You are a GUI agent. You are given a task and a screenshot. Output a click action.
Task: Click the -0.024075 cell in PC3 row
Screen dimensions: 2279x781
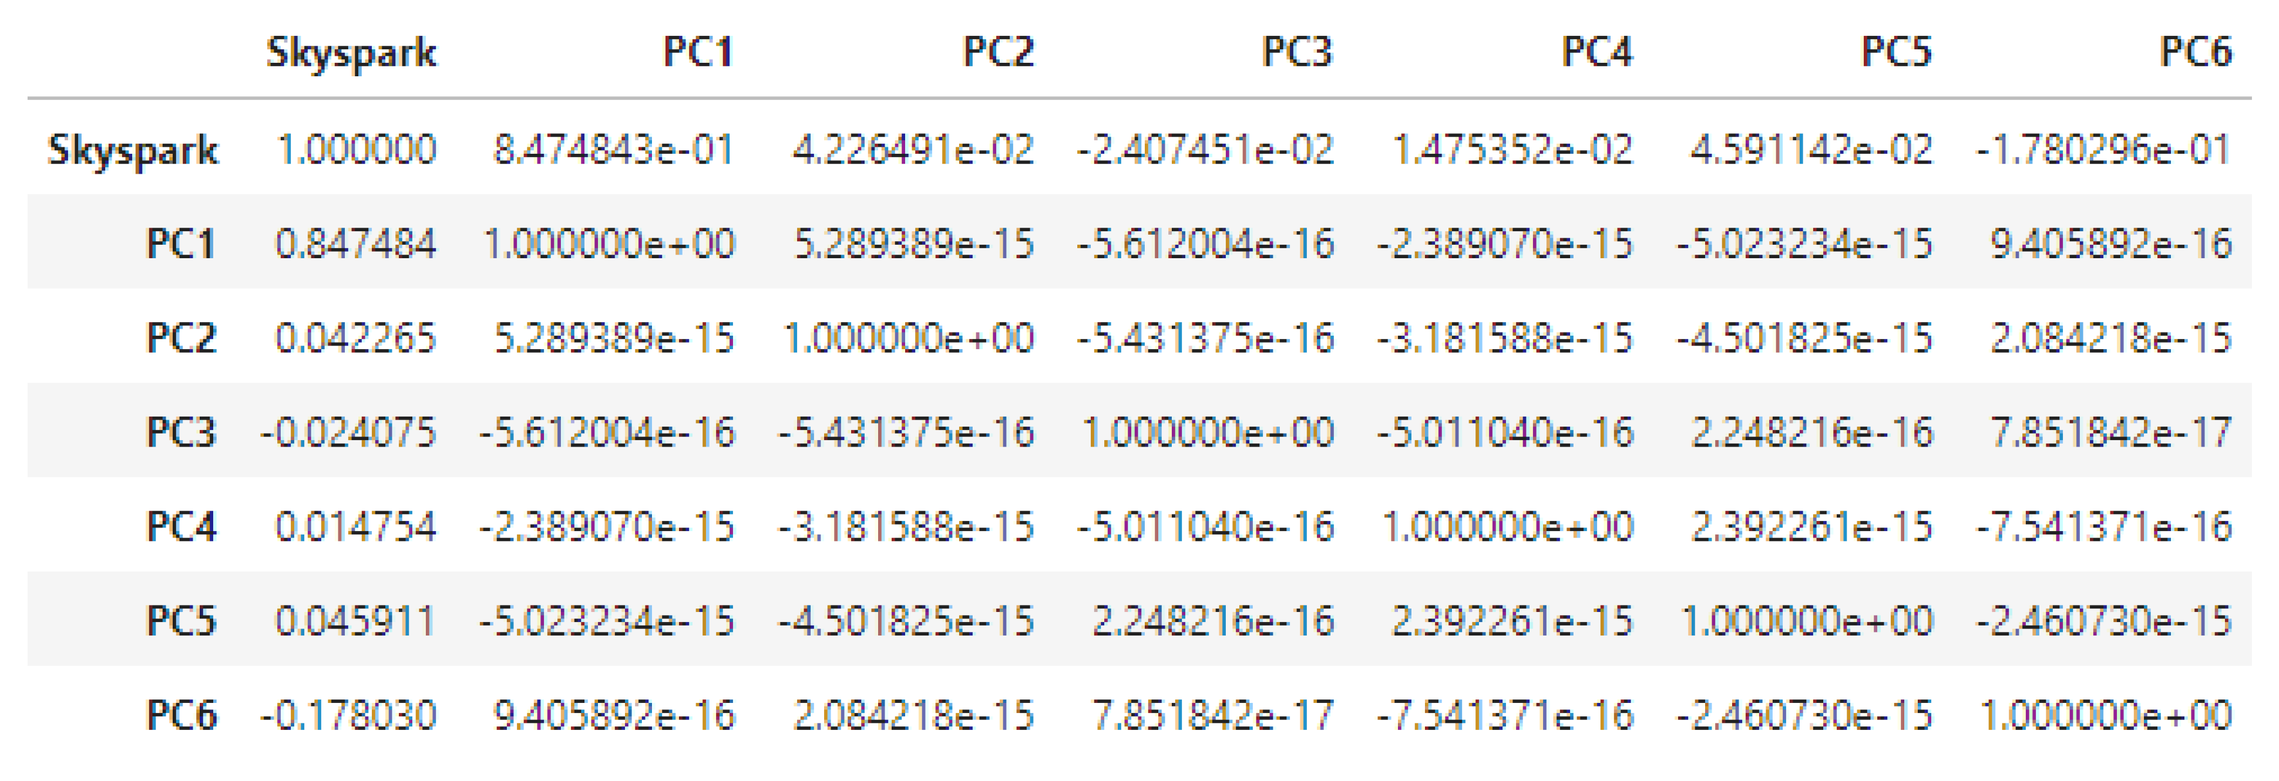(x=348, y=432)
